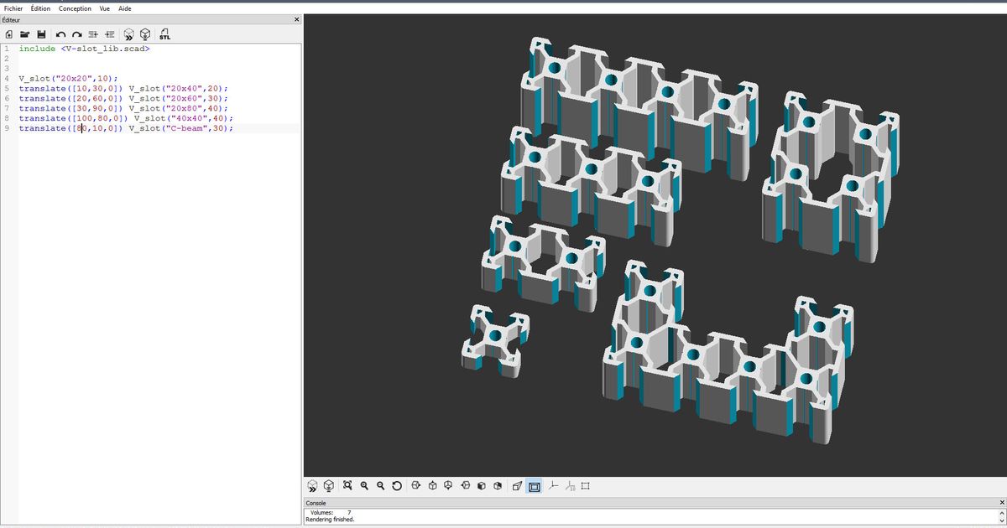1007x528 pixels.
Task: Reset the 3D view orientation
Action: coord(398,485)
